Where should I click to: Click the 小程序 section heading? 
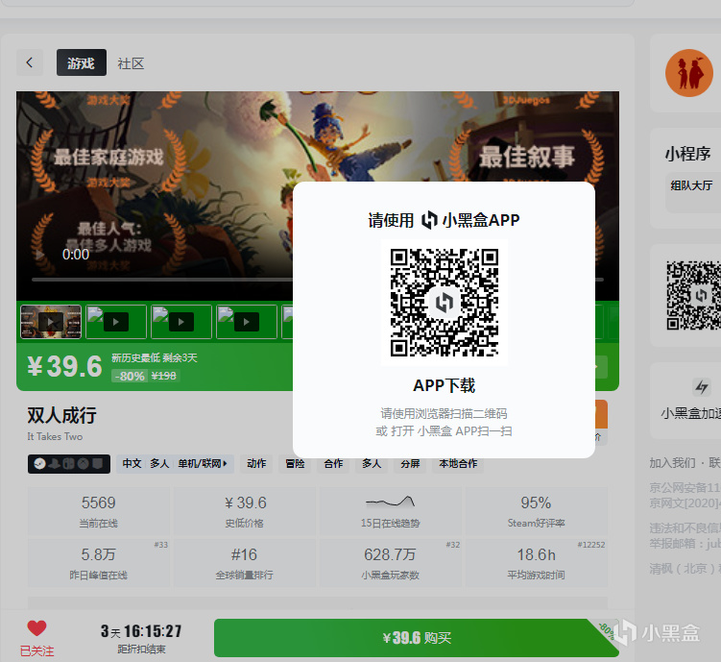click(688, 154)
